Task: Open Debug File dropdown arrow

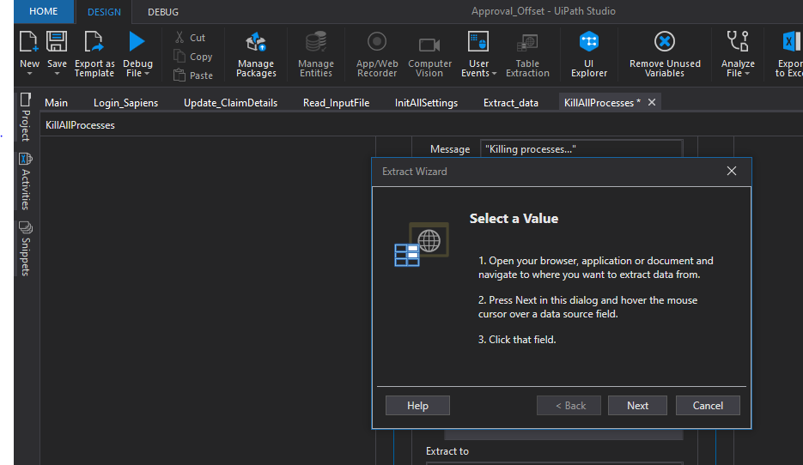Action: tap(147, 74)
